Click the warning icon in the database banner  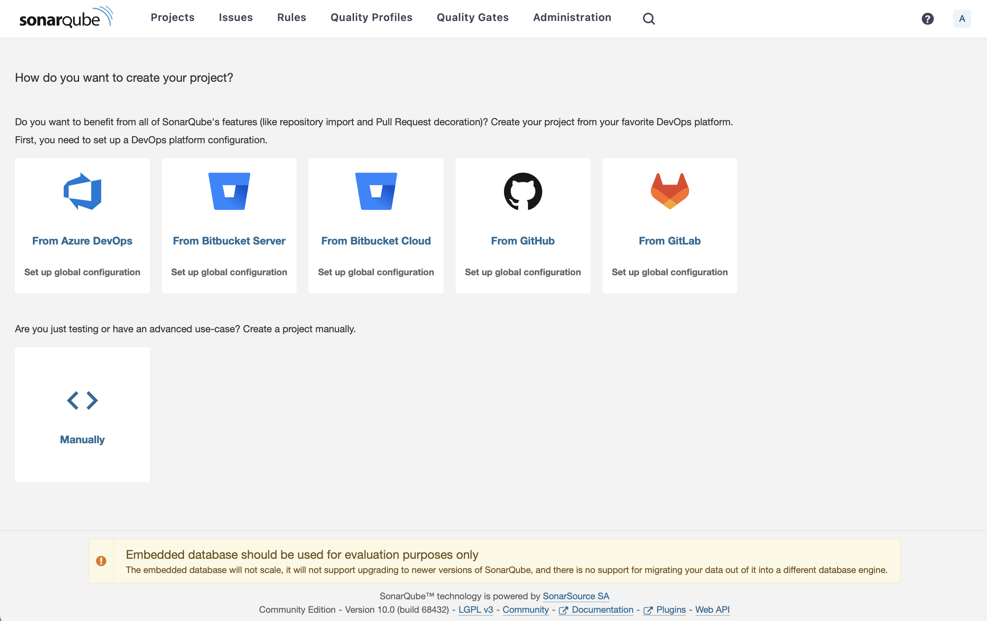[x=101, y=561]
